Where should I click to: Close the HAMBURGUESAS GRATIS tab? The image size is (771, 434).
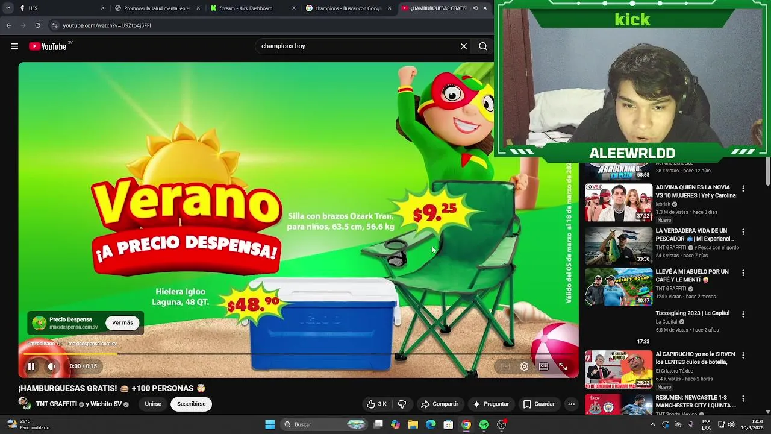(x=485, y=8)
